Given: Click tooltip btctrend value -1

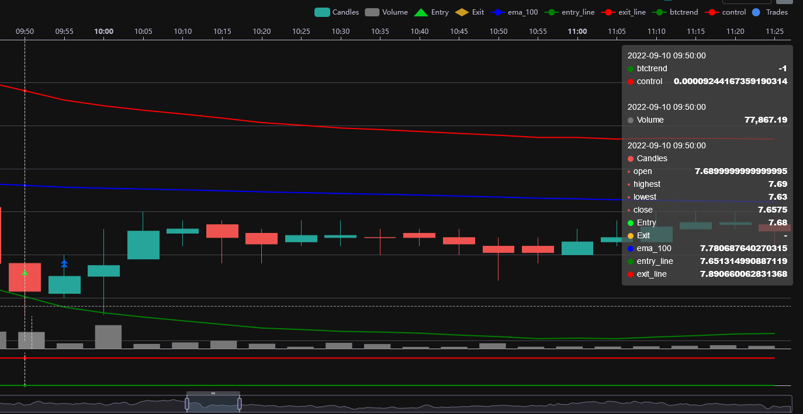Looking at the screenshot, I should [x=783, y=68].
